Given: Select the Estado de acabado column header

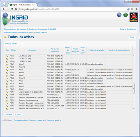Looking at the screenshot, I should point(96,50).
